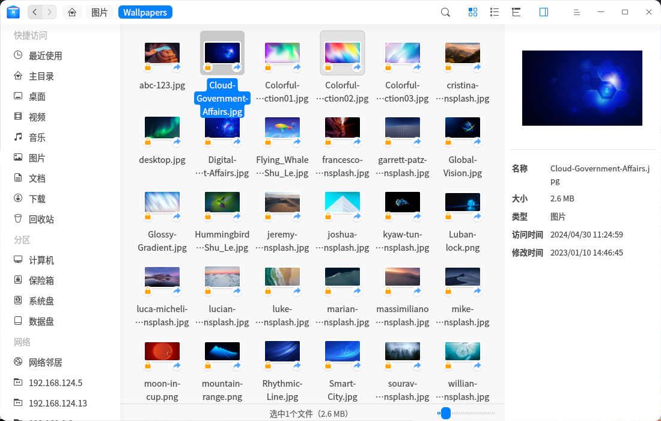This screenshot has width=661, height=421.
Task: Switch to list view
Action: pyautogui.click(x=495, y=12)
